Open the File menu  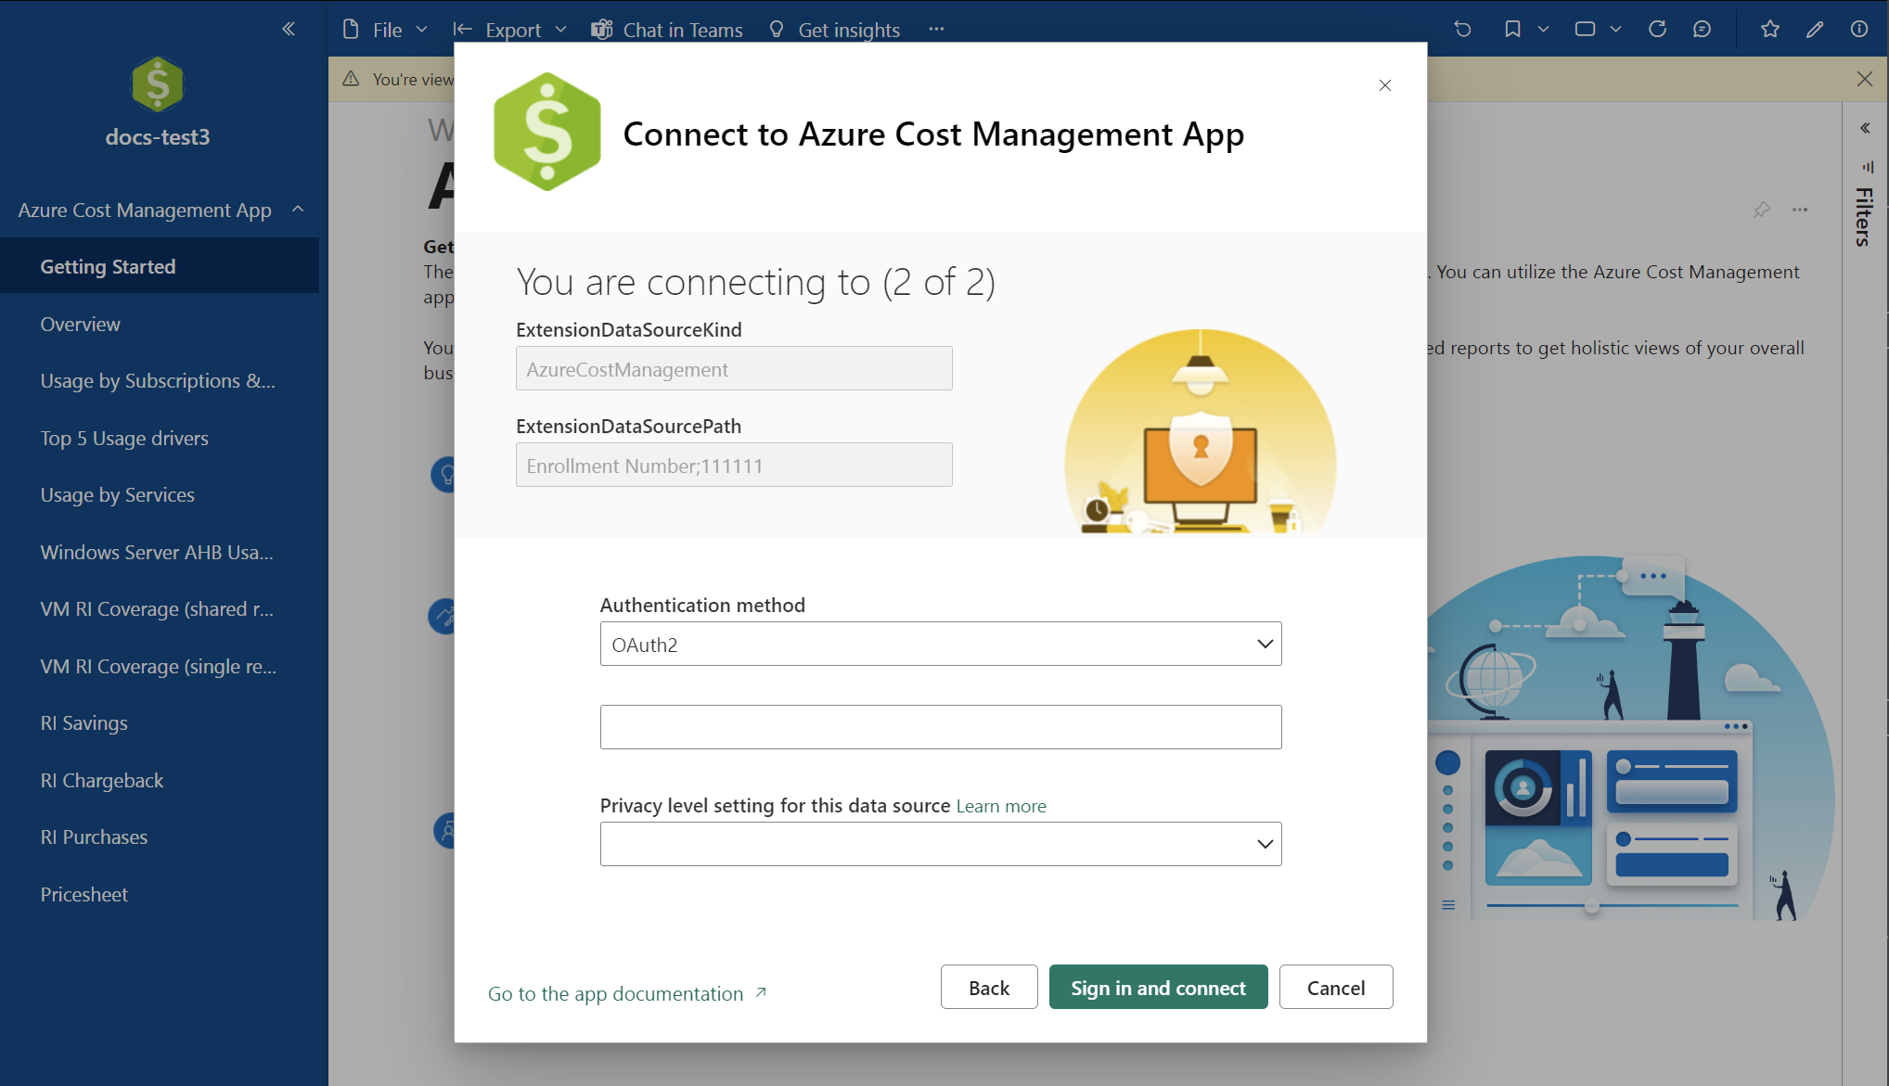(385, 30)
